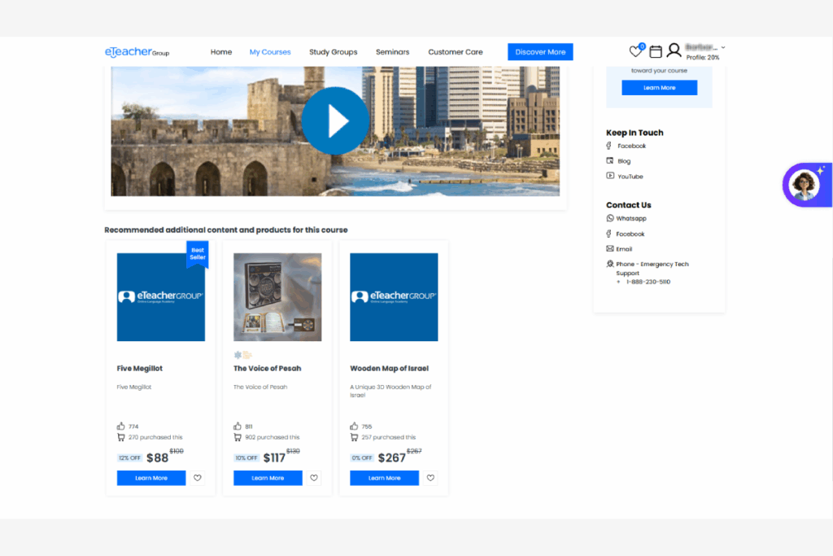Open the calendar icon in header
Viewport: 833px width, 556px height.
coord(656,51)
